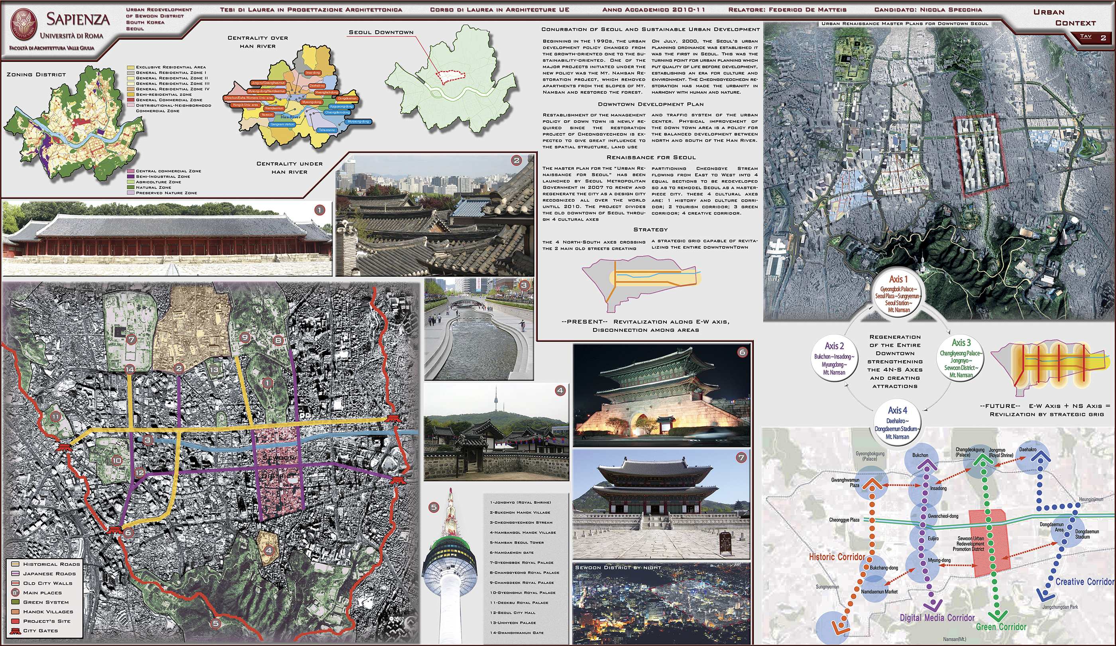Click the Downtown Development Plan heading

tap(650, 104)
